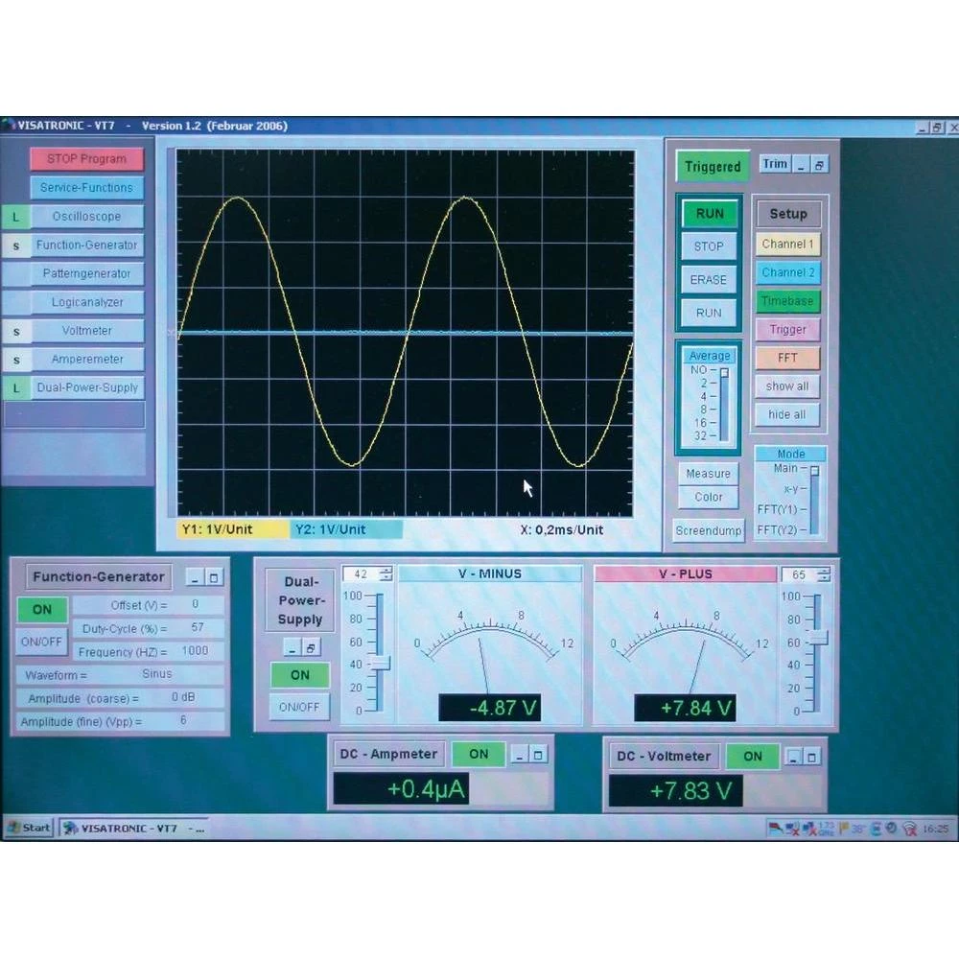959x959 pixels.
Task: Open Channel 2 setup
Action: (x=787, y=272)
